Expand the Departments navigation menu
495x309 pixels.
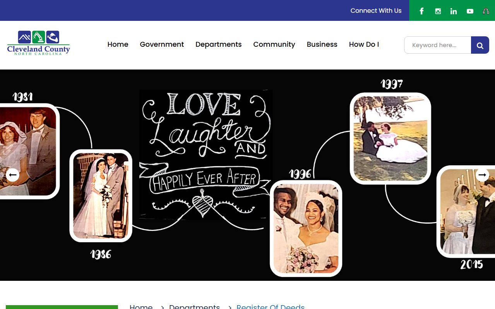(x=218, y=44)
